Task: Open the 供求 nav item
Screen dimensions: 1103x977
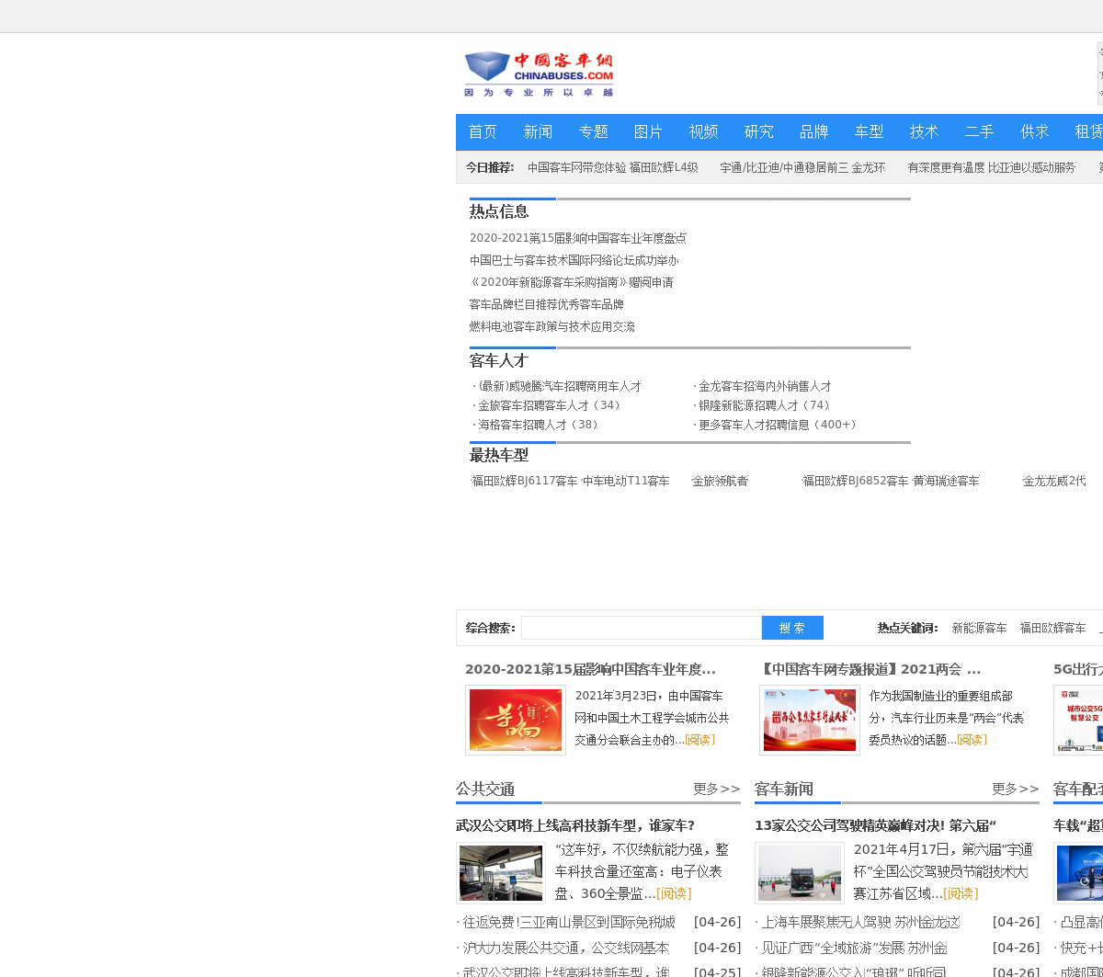Action: 1034,131
